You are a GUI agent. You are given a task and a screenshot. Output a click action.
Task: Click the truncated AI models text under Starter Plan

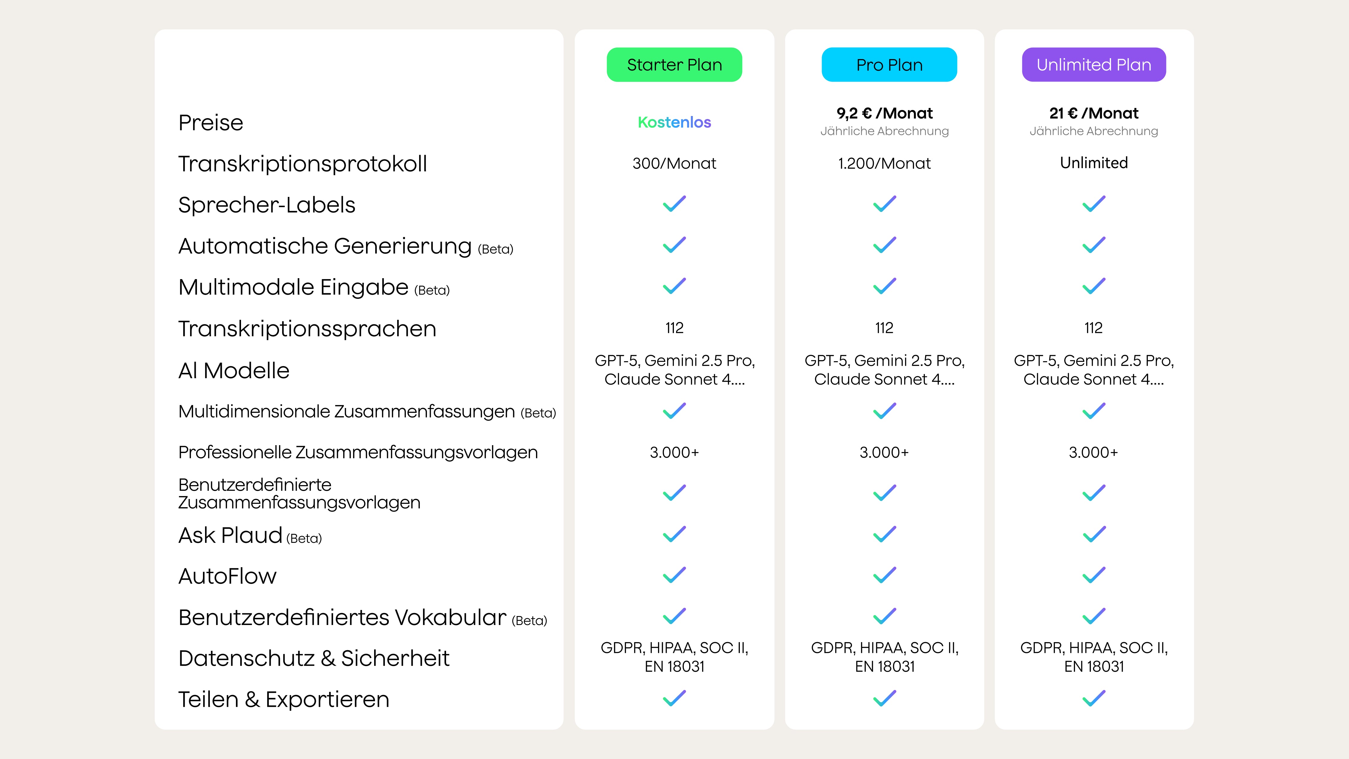pos(674,370)
